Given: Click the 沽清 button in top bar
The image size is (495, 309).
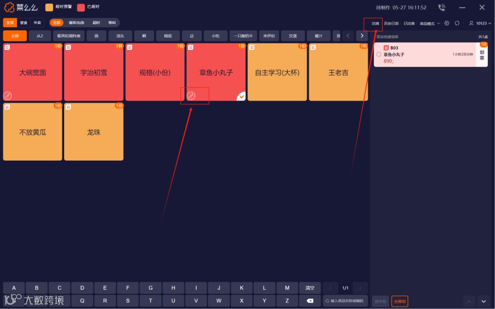Looking at the screenshot, I should [x=375, y=23].
